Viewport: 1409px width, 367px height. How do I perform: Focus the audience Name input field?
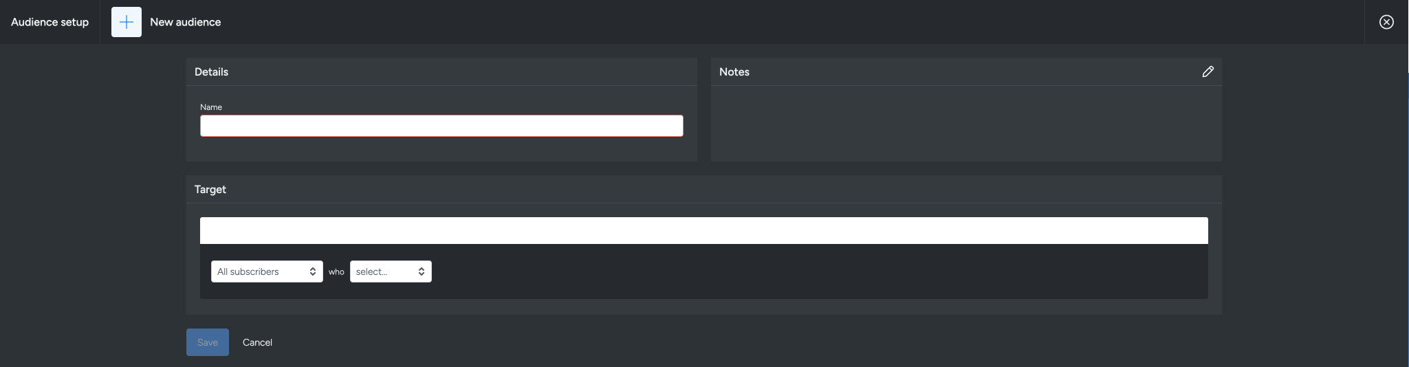tap(441, 126)
